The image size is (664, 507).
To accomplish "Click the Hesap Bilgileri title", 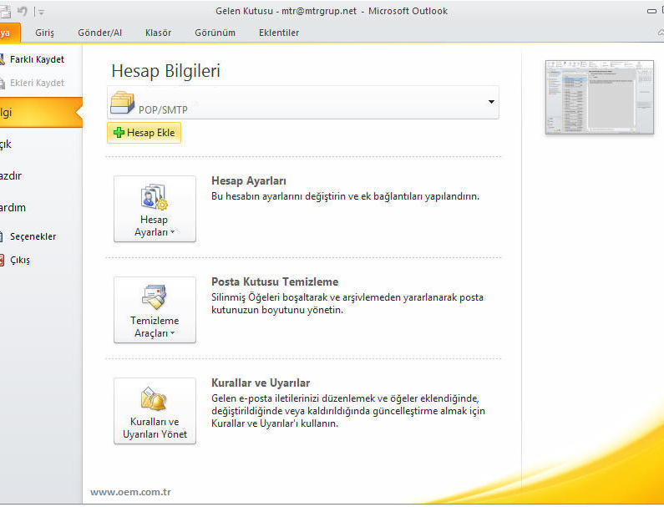I will [x=165, y=71].
